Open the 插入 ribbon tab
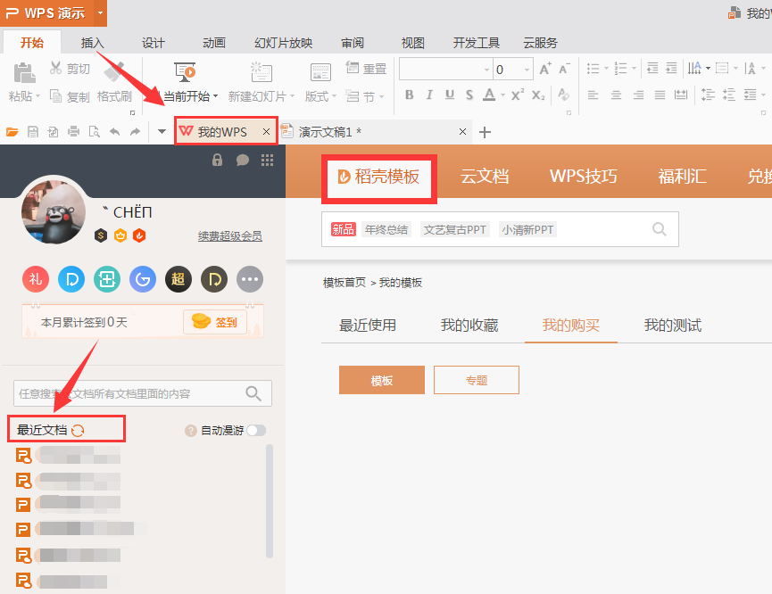 [x=93, y=43]
